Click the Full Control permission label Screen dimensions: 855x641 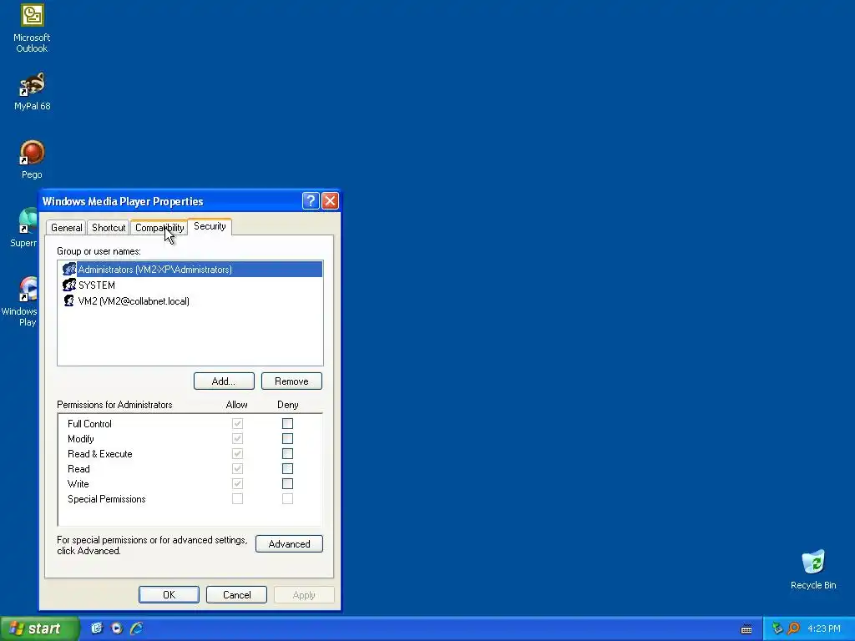coord(89,423)
